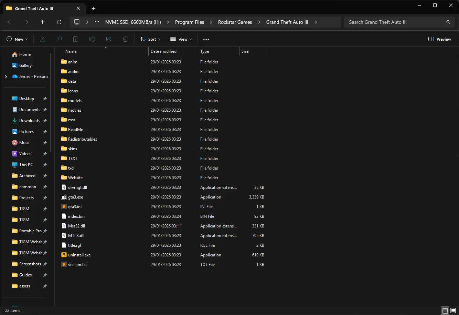The width and height of the screenshot is (459, 315).
Task: Click the Paste clipboard icon
Action: [x=75, y=39]
